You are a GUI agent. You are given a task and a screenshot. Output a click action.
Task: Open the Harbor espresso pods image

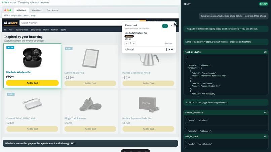(149, 104)
